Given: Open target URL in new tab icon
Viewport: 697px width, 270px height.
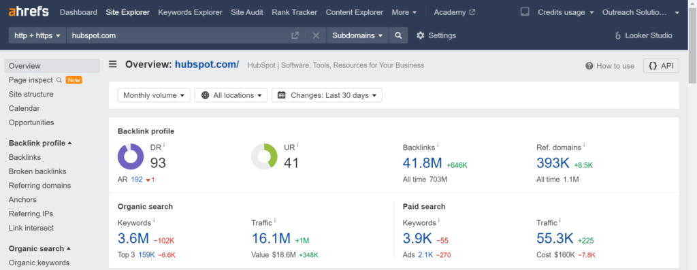Looking at the screenshot, I should click(x=295, y=35).
